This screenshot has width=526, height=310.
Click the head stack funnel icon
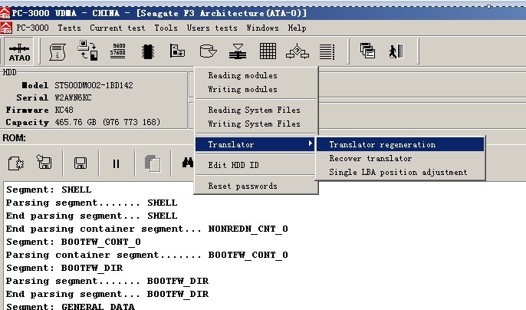coord(238,51)
